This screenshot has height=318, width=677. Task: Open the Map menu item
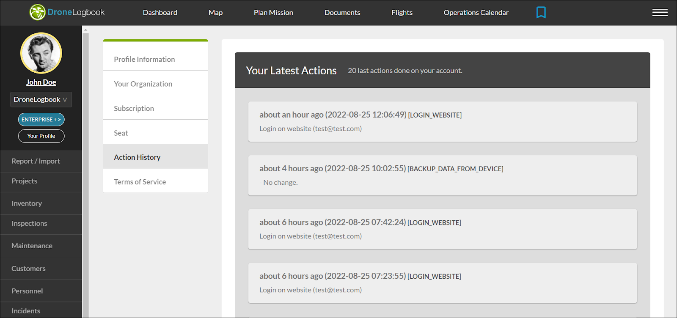point(215,13)
